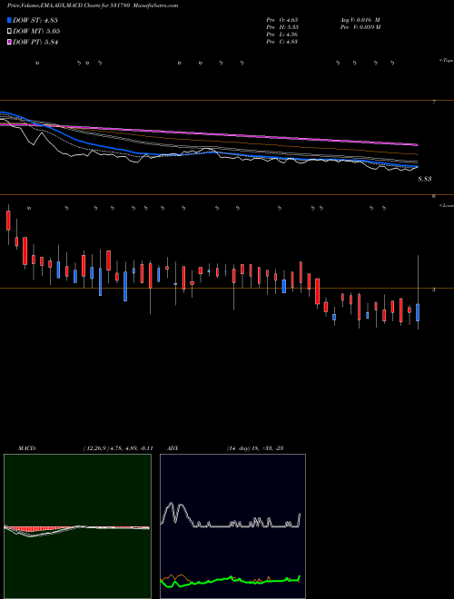Screen dimensions: 454x599
Task: Click the MACD chart thumbnail with green background
Action: click(77, 526)
